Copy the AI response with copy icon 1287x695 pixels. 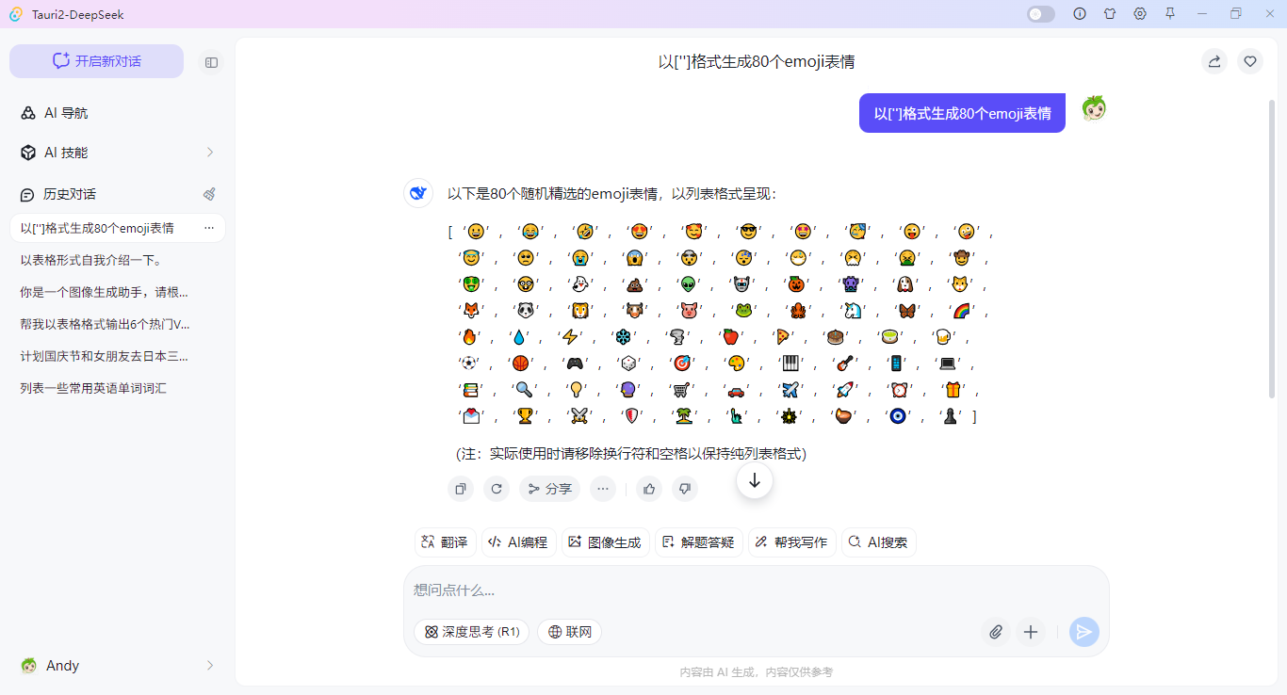(x=460, y=489)
